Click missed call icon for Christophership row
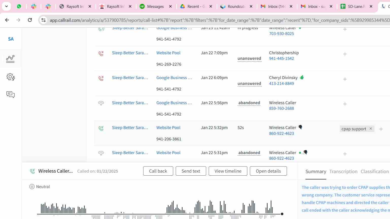The image size is (390, 219). pos(101,53)
